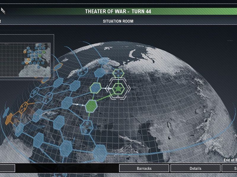Select the green-outlined blue hex beside the star
The image size is (237, 177).
[x=95, y=88]
